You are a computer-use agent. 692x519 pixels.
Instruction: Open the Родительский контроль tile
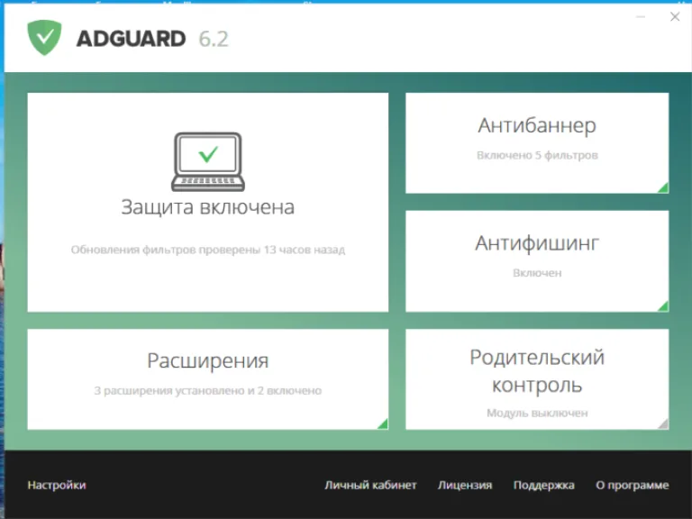(537, 379)
